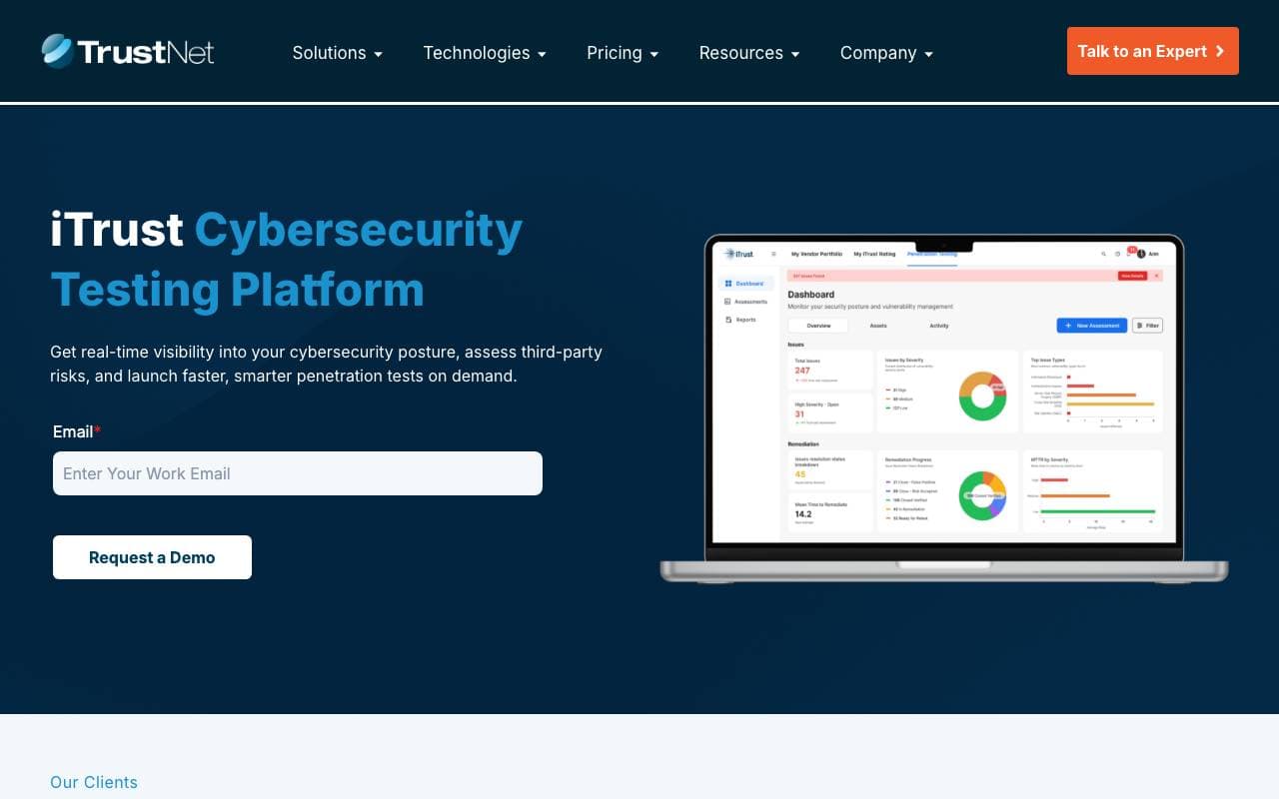Click the notification bell badge in the mockup
This screenshot has width=1279, height=799.
(1130, 252)
